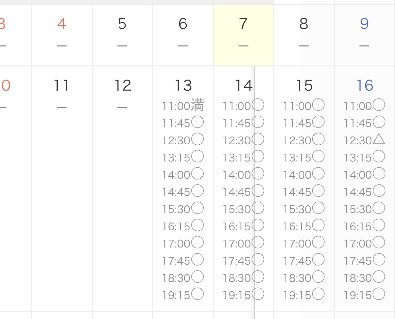Pick 19:15 circle slot on the 15th

click(x=318, y=294)
